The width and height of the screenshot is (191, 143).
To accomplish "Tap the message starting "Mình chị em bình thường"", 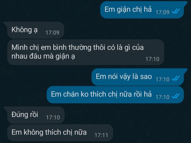I will [86, 52].
